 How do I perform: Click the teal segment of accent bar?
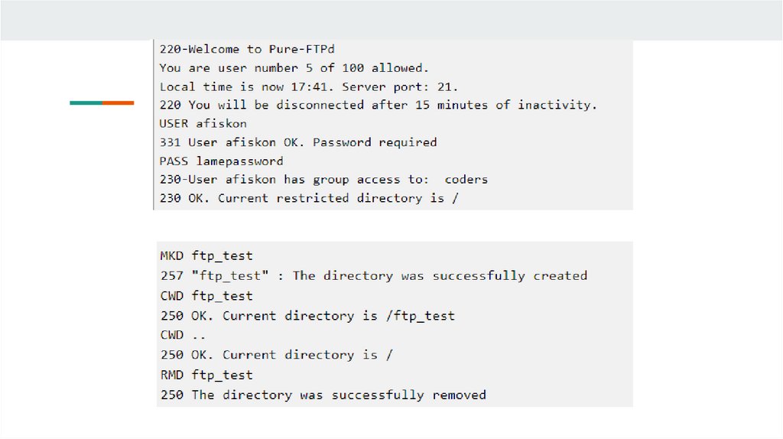tap(86, 102)
